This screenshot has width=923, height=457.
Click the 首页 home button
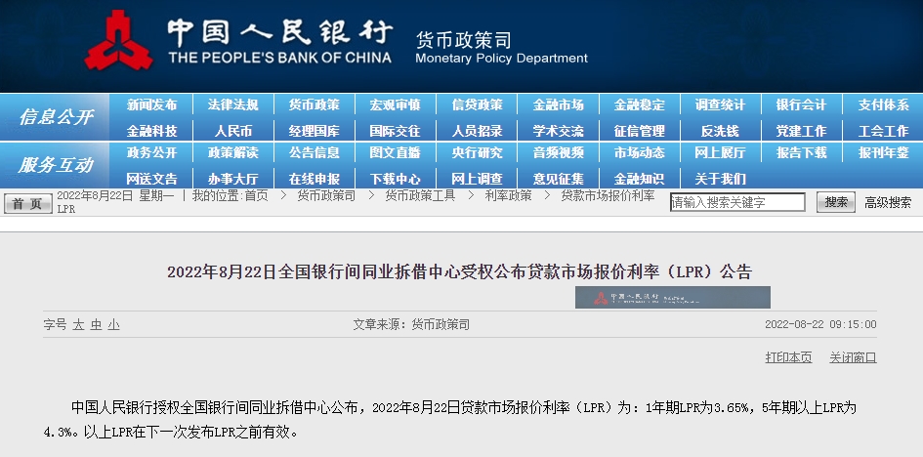click(28, 203)
